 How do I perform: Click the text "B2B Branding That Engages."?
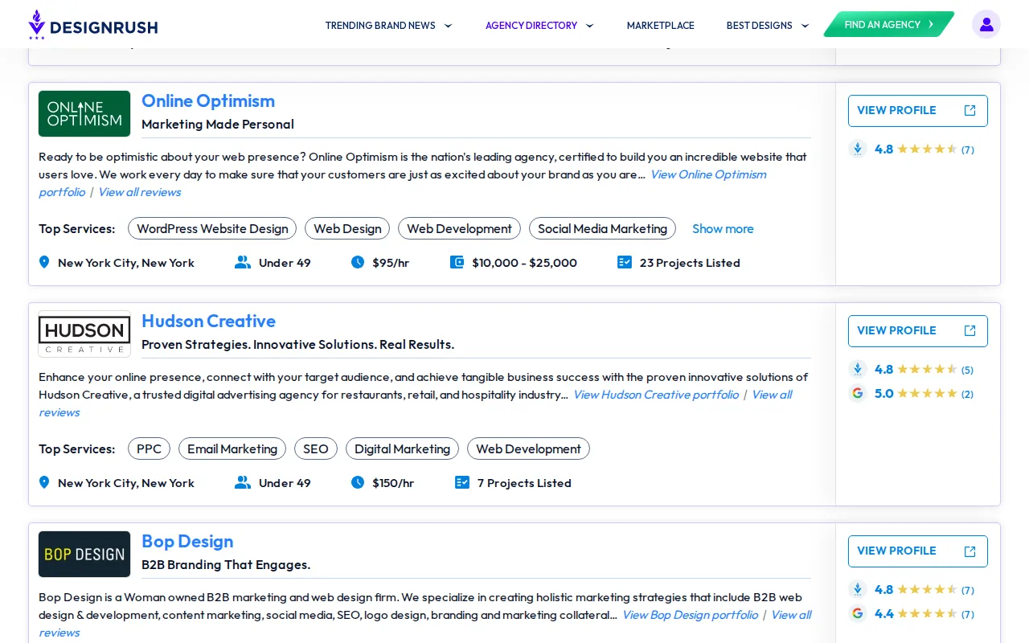(226, 564)
